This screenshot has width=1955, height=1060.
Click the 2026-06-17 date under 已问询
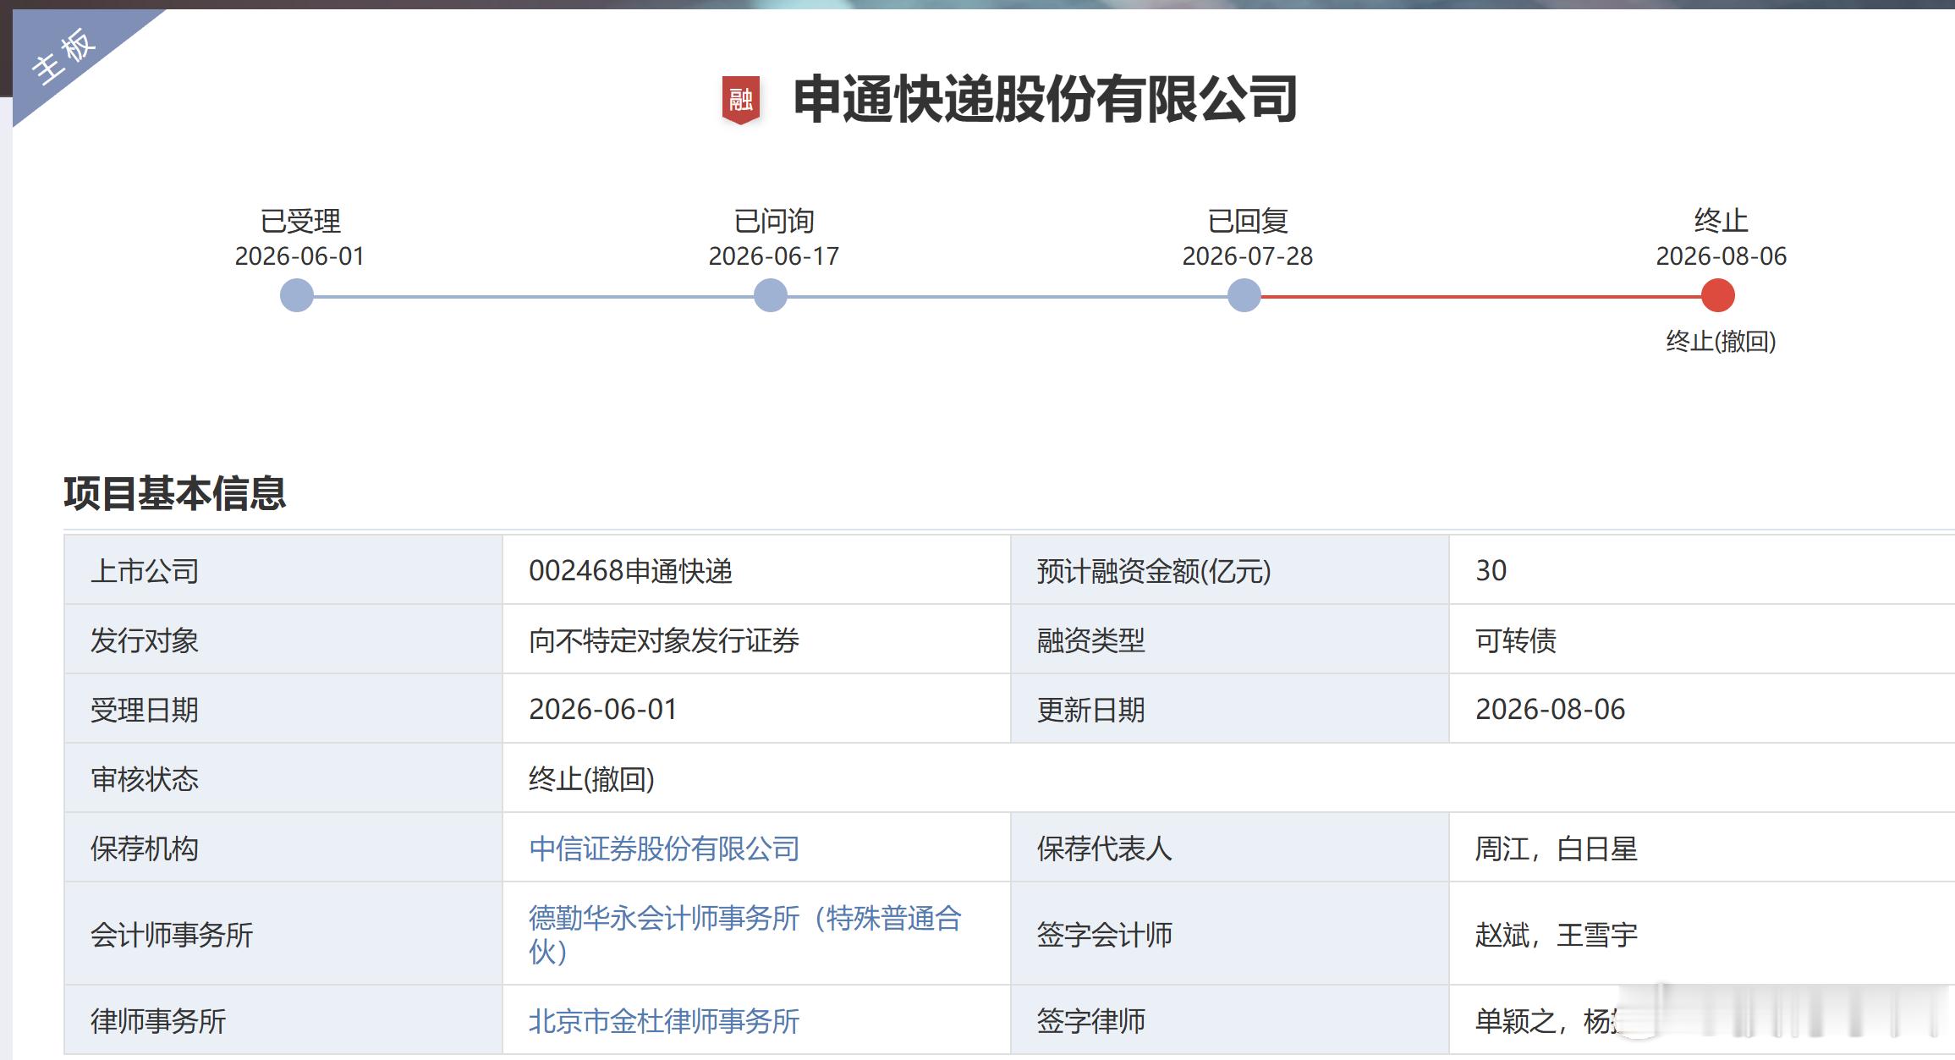[x=773, y=256]
